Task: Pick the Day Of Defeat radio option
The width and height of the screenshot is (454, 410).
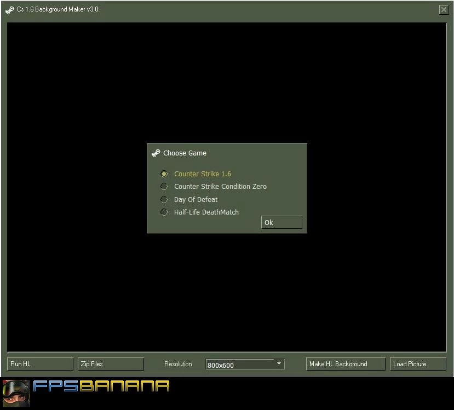Action: (164, 199)
